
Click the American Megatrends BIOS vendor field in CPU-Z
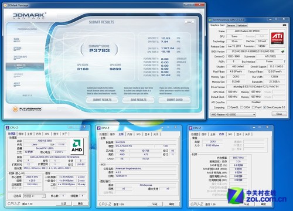point(146,168)
